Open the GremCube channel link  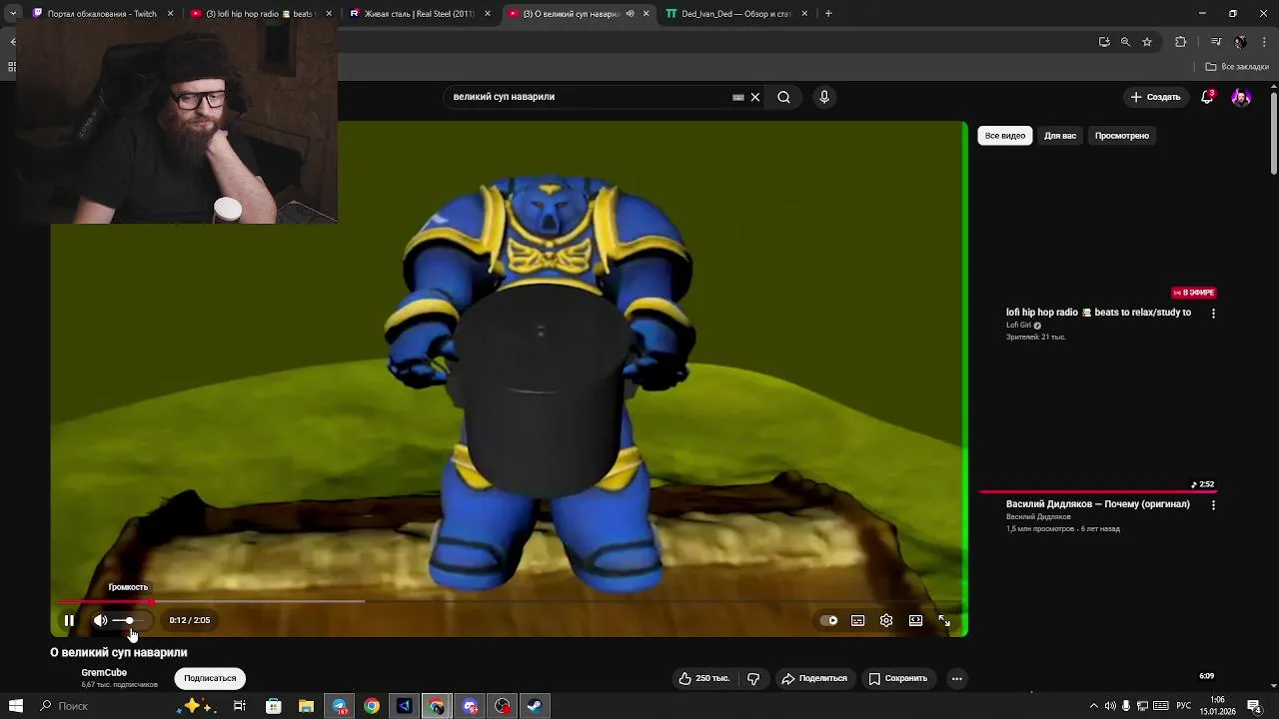[x=104, y=672]
